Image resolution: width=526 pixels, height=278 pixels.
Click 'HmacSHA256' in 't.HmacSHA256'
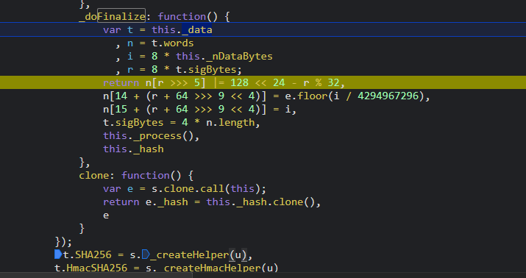point(97,268)
